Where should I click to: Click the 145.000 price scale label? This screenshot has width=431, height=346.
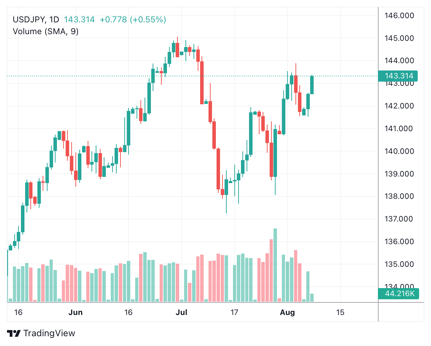[399, 38]
